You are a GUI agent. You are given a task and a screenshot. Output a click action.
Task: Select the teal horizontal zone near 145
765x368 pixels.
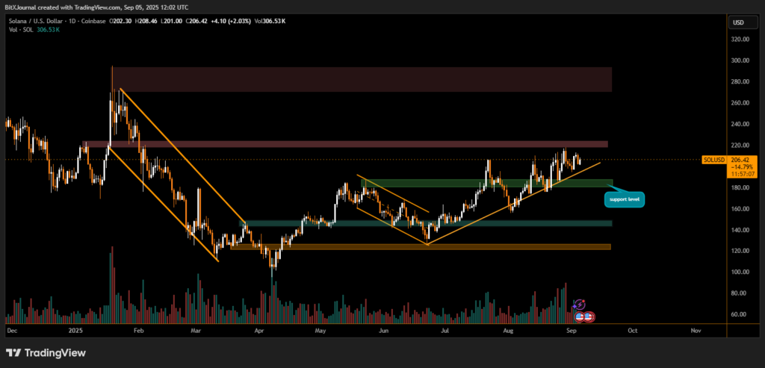click(426, 223)
